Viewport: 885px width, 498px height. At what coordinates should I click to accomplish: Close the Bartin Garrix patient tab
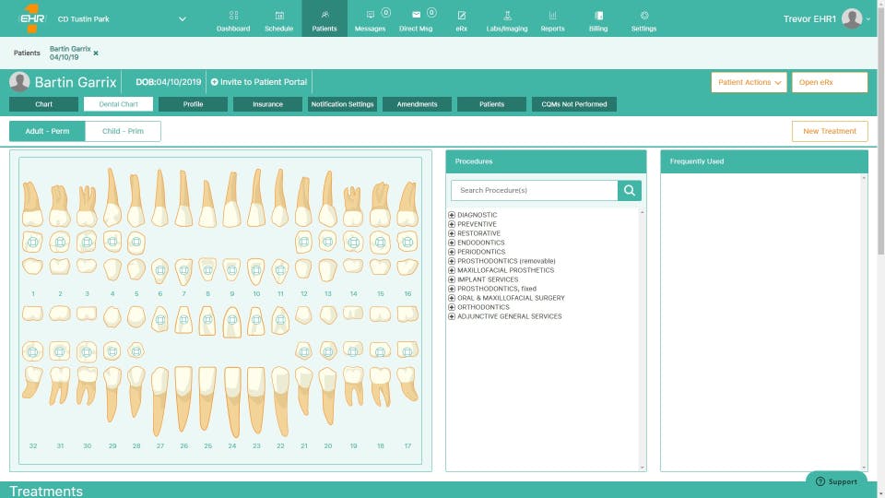(x=96, y=53)
